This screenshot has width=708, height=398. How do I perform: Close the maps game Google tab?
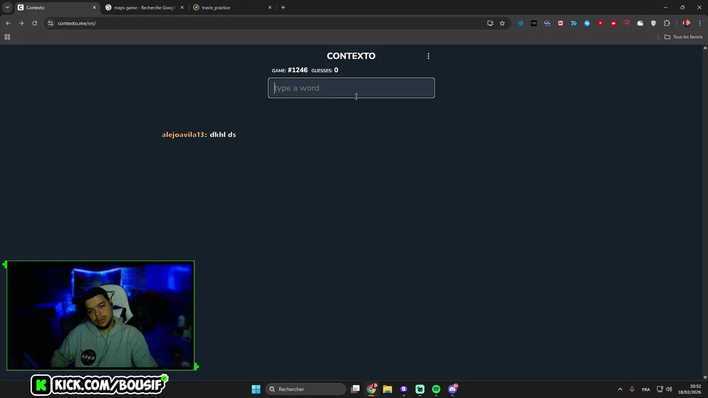(182, 8)
